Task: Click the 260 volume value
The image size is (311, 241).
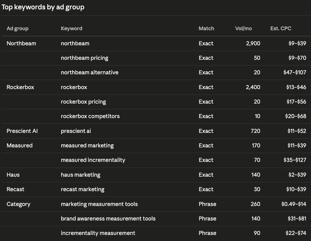Action: (256, 204)
